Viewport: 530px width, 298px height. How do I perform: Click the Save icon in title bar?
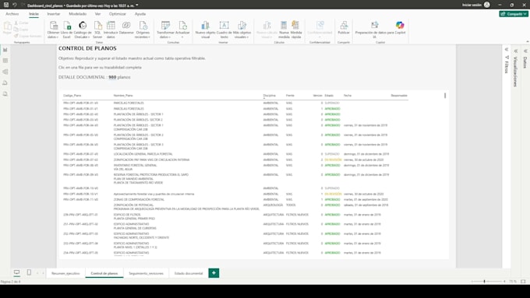(6, 5)
